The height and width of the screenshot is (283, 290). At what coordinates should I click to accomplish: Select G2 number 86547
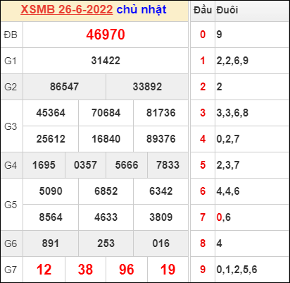(x=64, y=87)
